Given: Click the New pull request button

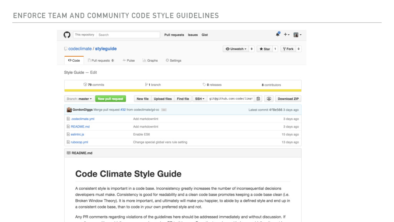Looking at the screenshot, I should [110, 99].
